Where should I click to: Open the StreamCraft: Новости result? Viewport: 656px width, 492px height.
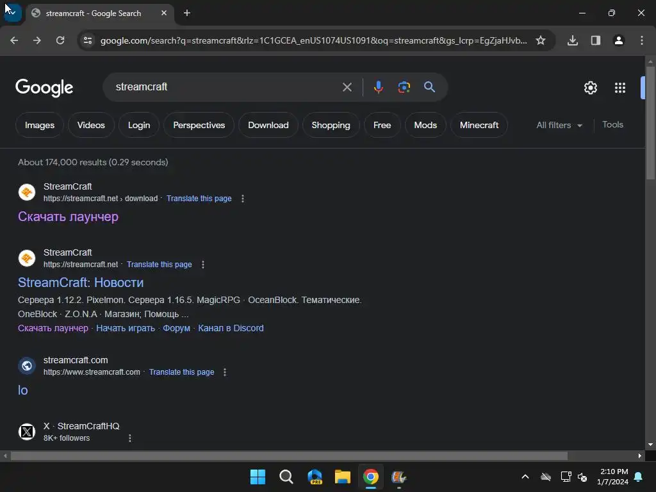coord(81,283)
